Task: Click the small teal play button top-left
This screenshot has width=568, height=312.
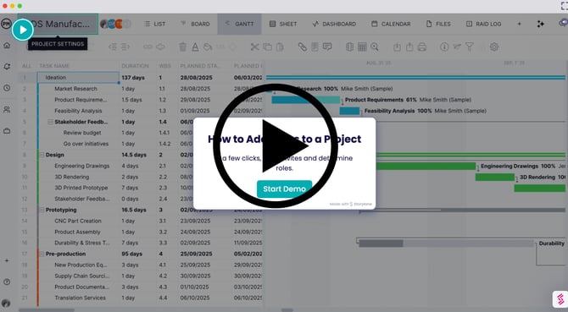Action: pyautogui.click(x=22, y=30)
